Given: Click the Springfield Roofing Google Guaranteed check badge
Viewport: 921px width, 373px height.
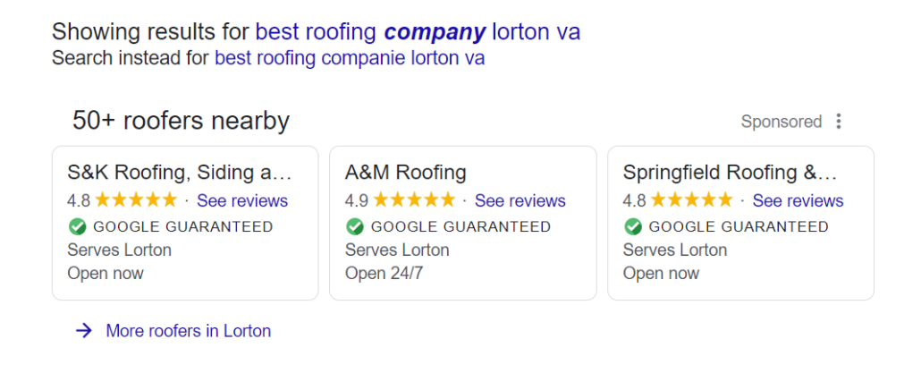Looking at the screenshot, I should click(632, 226).
